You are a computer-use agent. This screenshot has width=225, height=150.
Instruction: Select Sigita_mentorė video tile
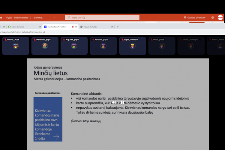click(x=133, y=46)
